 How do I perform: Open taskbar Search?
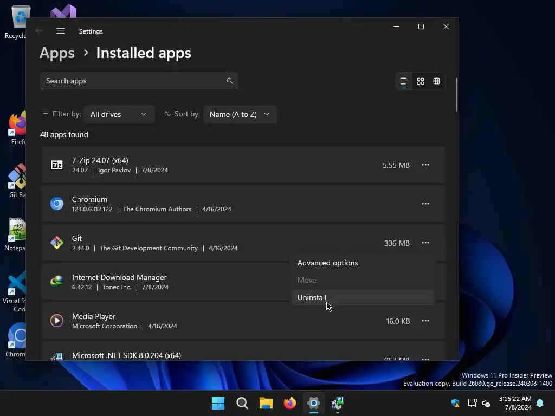[242, 403]
